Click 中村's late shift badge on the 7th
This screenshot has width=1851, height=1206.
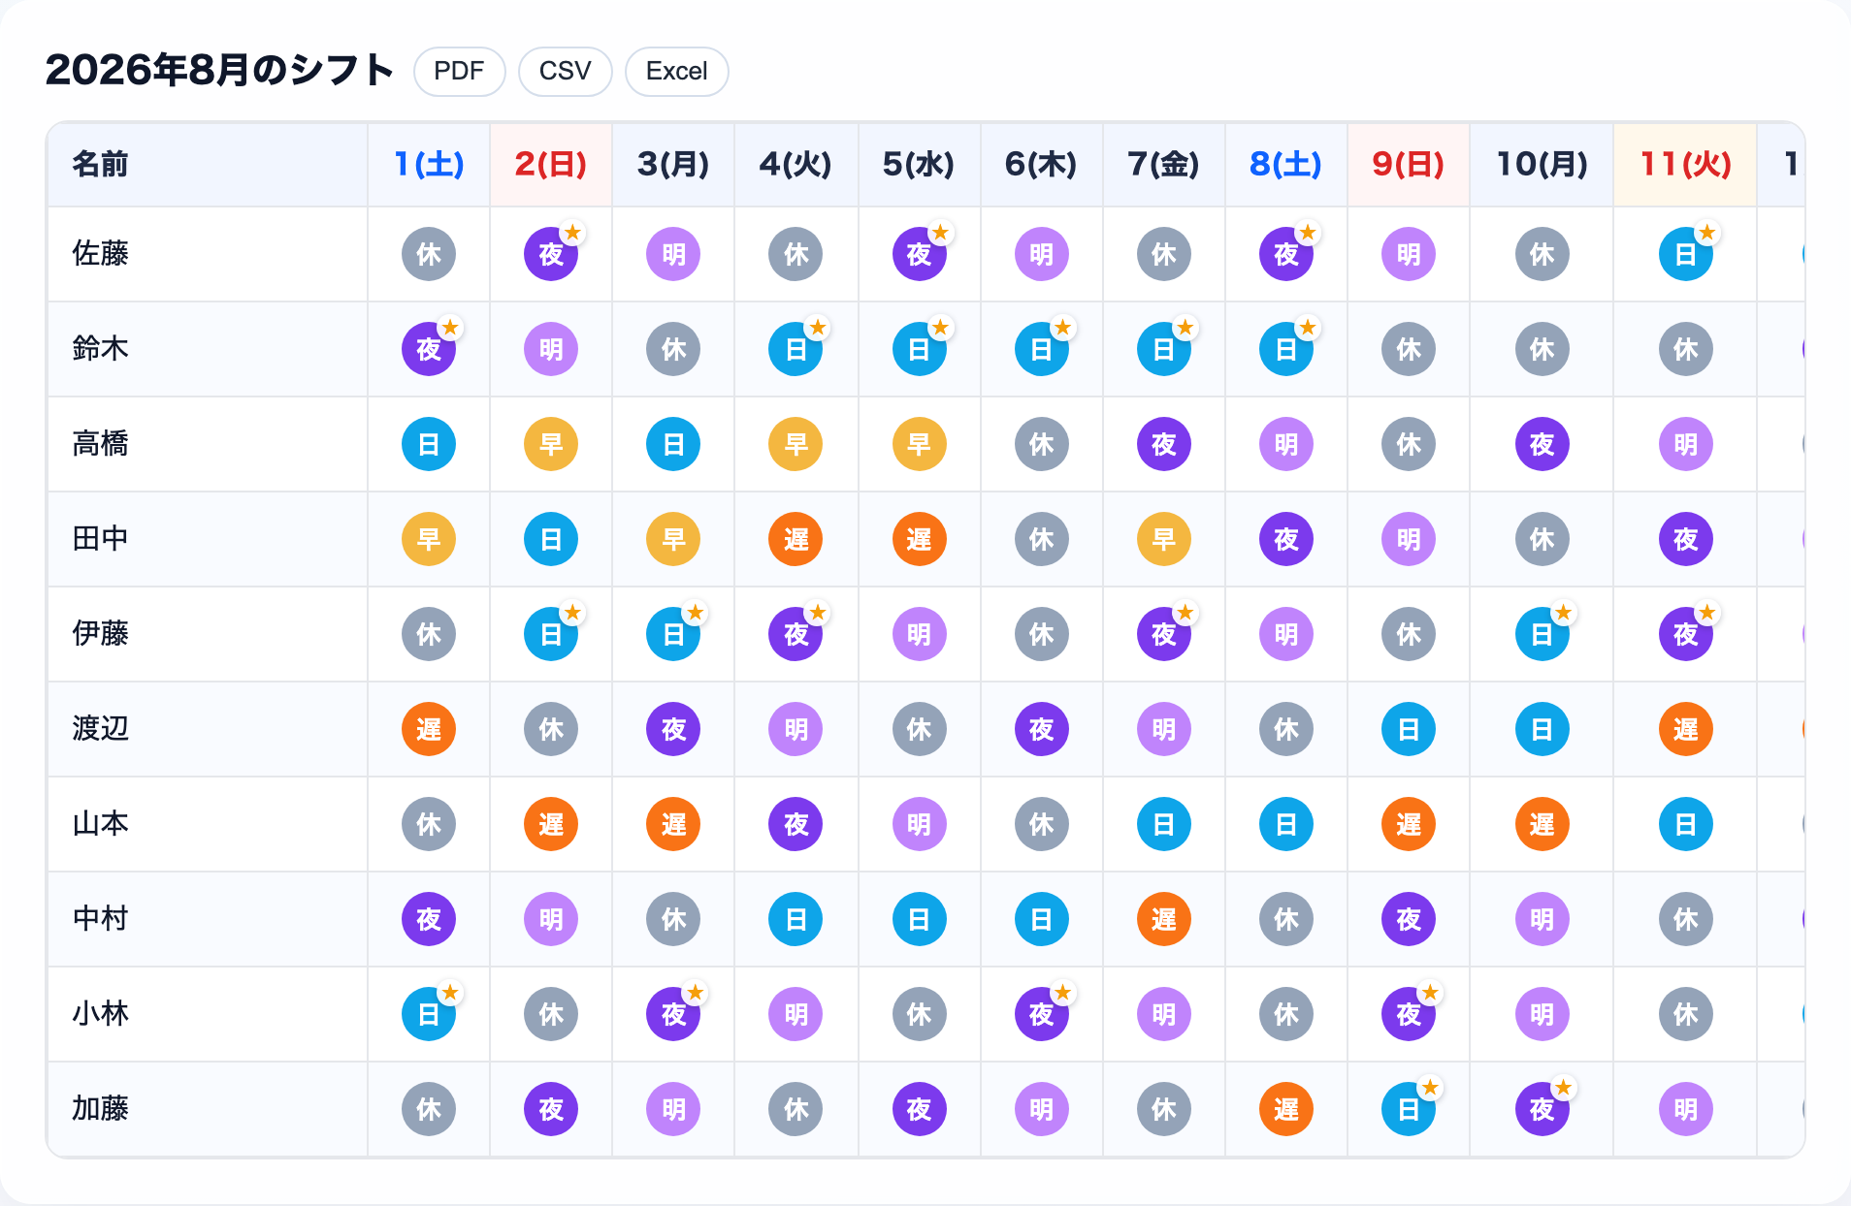pyautogui.click(x=1164, y=919)
